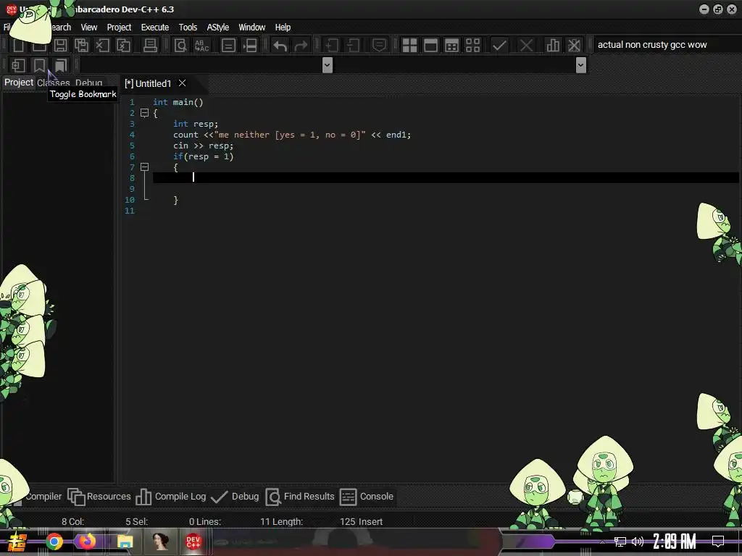
Task: Click the 'cin >> resp;' code line
Action: point(203,146)
